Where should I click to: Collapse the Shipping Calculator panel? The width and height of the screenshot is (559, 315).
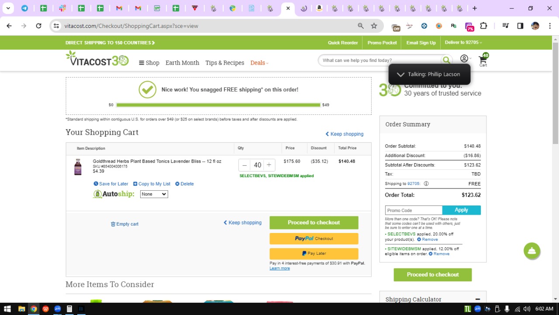click(x=478, y=299)
